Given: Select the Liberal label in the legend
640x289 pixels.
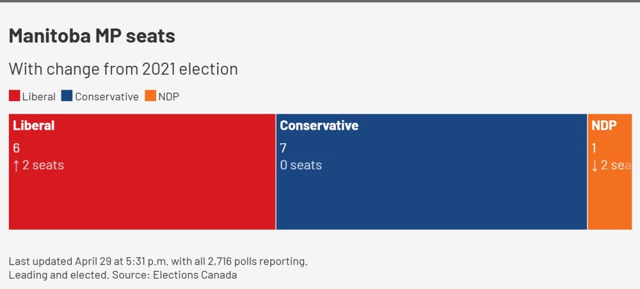Looking at the screenshot, I should pyautogui.click(x=39, y=97).
